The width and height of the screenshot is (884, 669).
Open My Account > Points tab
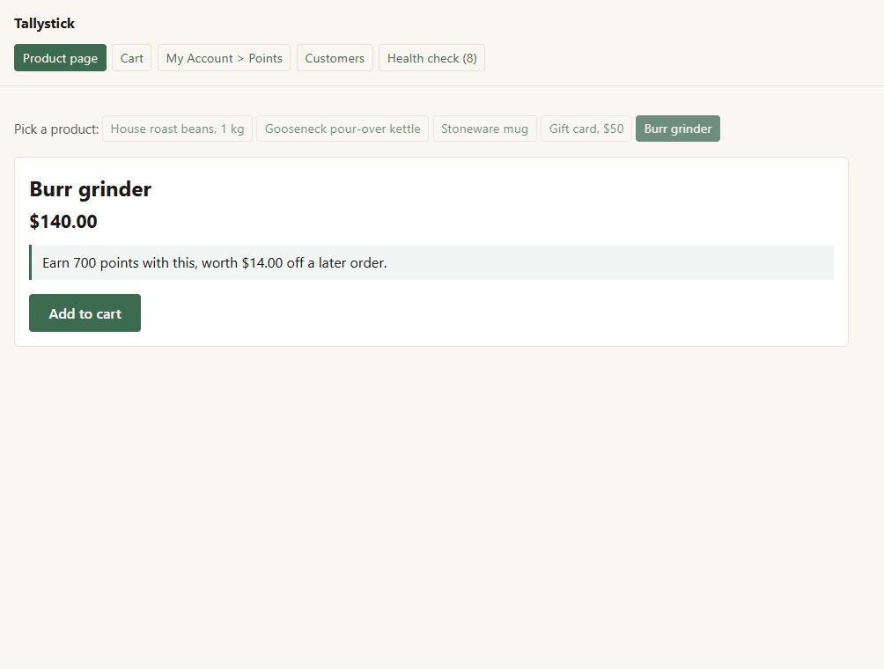(x=224, y=58)
